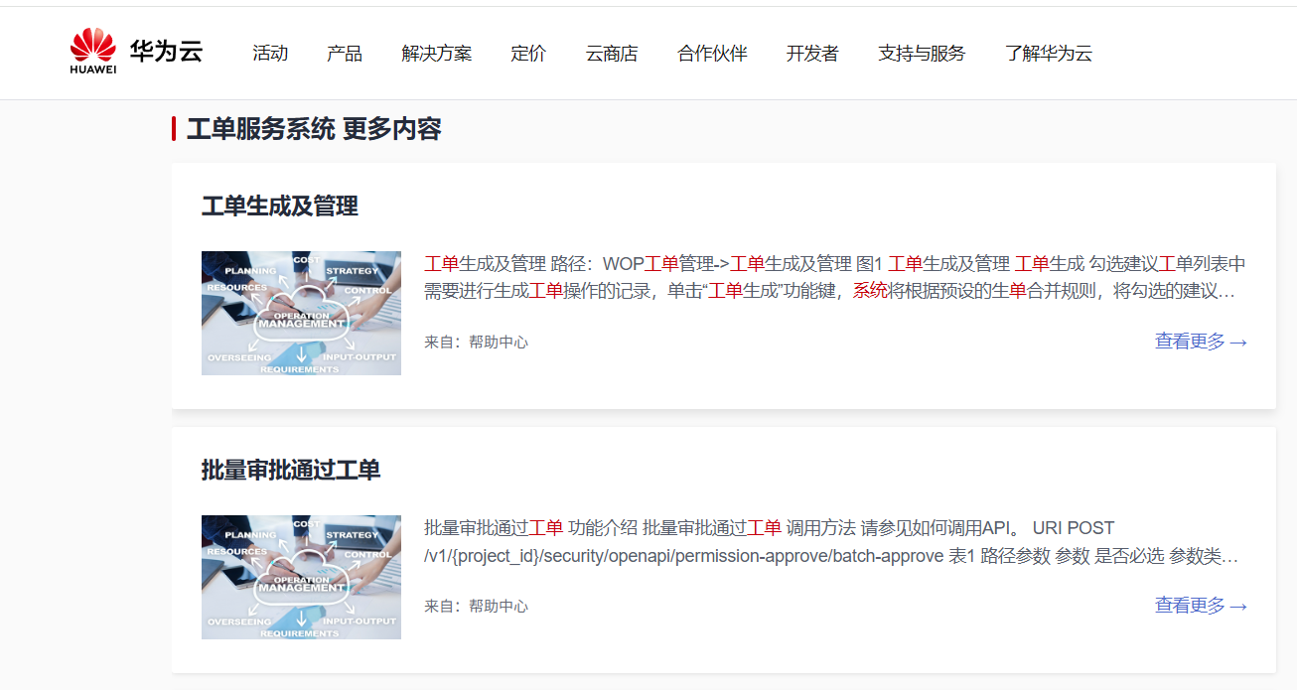Open the 产品 menu

pos(345,54)
